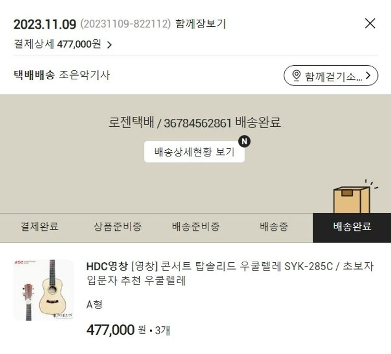Click the N badge icon
Image resolution: width=391 pixels, height=354 pixels.
pos(245,141)
